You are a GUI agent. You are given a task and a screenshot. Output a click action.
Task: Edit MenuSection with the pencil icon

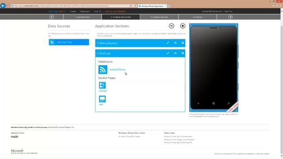pyautogui.click(x=168, y=43)
